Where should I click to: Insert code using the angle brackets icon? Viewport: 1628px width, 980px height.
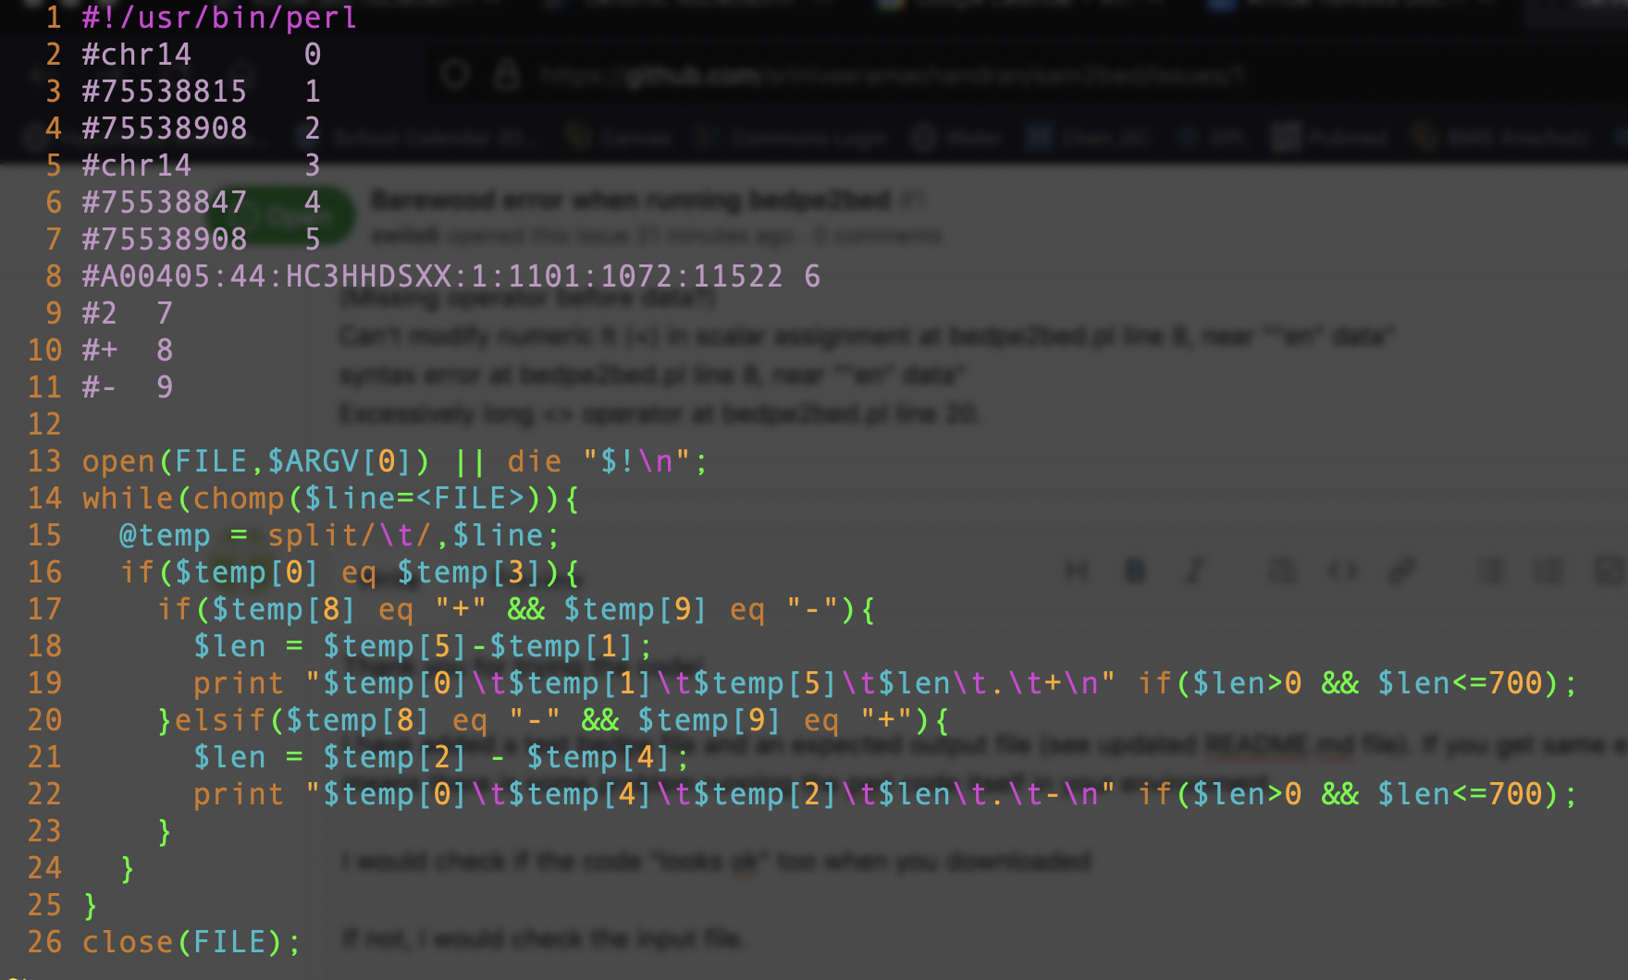point(1342,572)
